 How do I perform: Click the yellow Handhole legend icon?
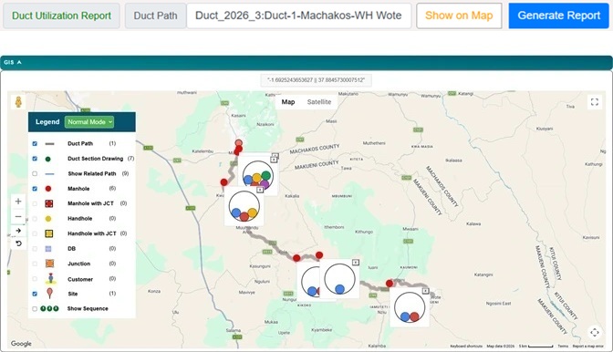point(48,219)
